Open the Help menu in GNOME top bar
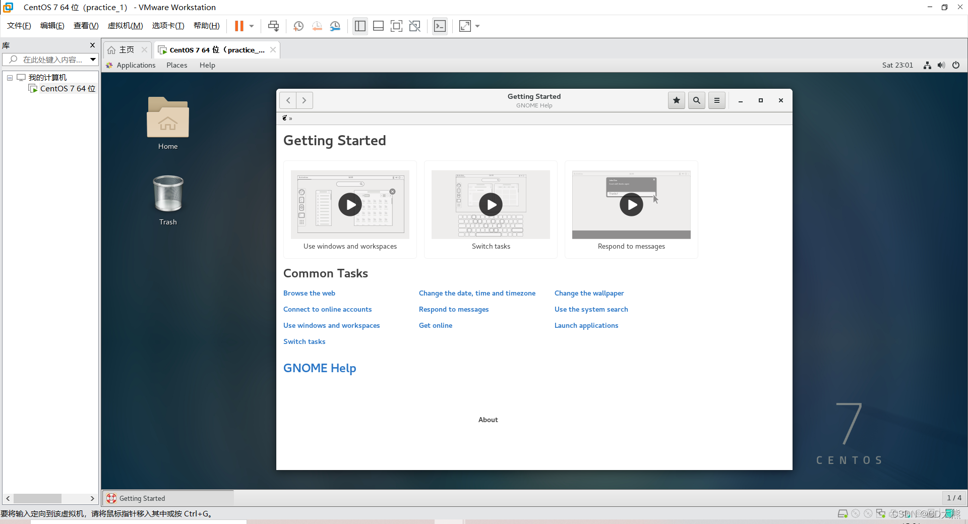The height and width of the screenshot is (524, 968). [x=207, y=65]
